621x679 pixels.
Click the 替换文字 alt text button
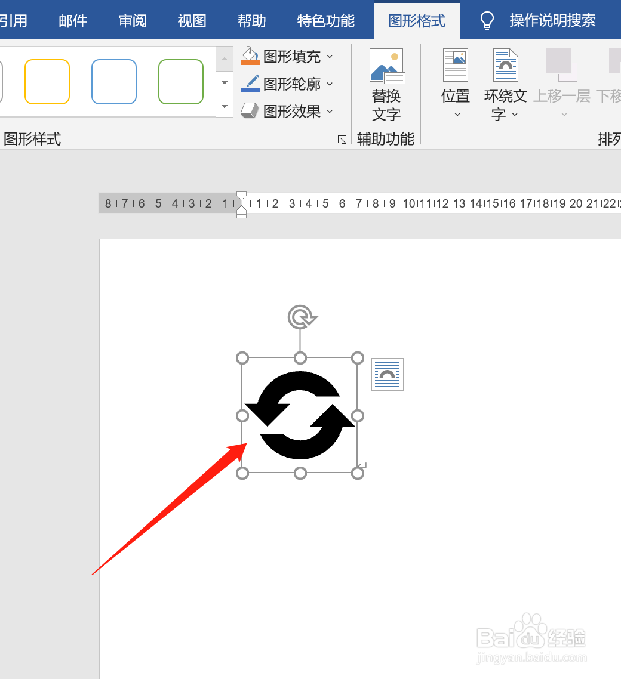click(x=386, y=85)
